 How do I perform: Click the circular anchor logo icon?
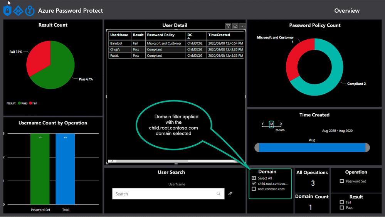(x=30, y=11)
